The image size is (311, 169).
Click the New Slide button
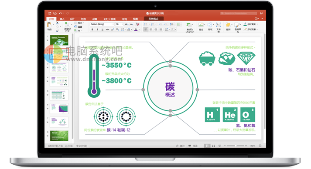click(68, 27)
